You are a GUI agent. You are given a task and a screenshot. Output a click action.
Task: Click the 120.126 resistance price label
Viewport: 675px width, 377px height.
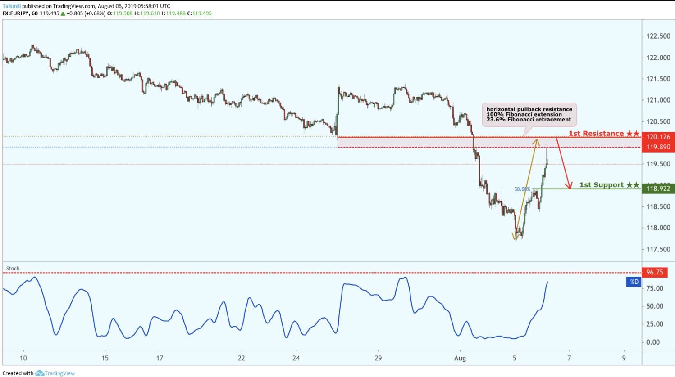658,137
